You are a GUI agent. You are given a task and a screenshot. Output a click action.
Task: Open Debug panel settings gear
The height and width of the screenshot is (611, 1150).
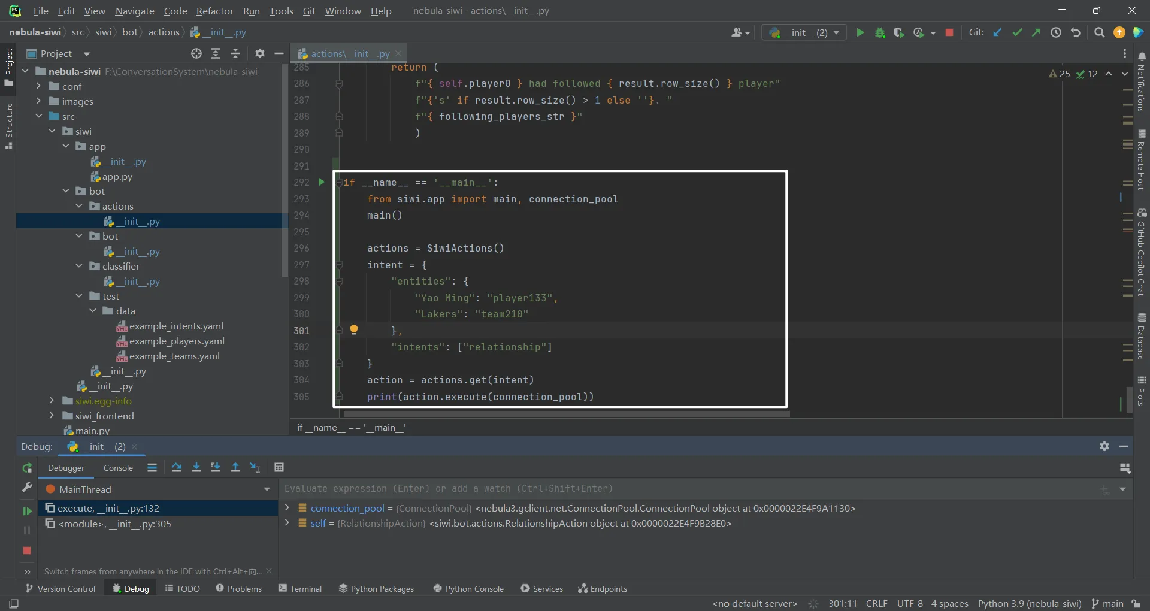tap(1104, 446)
